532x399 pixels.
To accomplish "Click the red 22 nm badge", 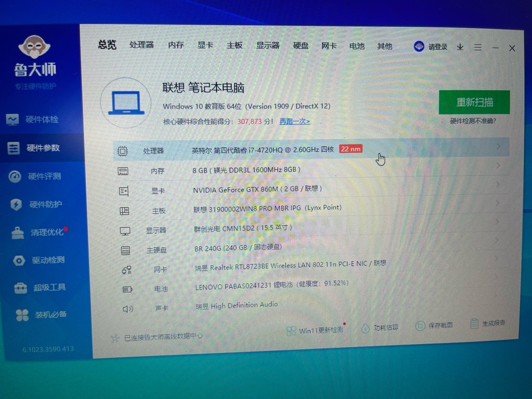I will pyautogui.click(x=351, y=149).
